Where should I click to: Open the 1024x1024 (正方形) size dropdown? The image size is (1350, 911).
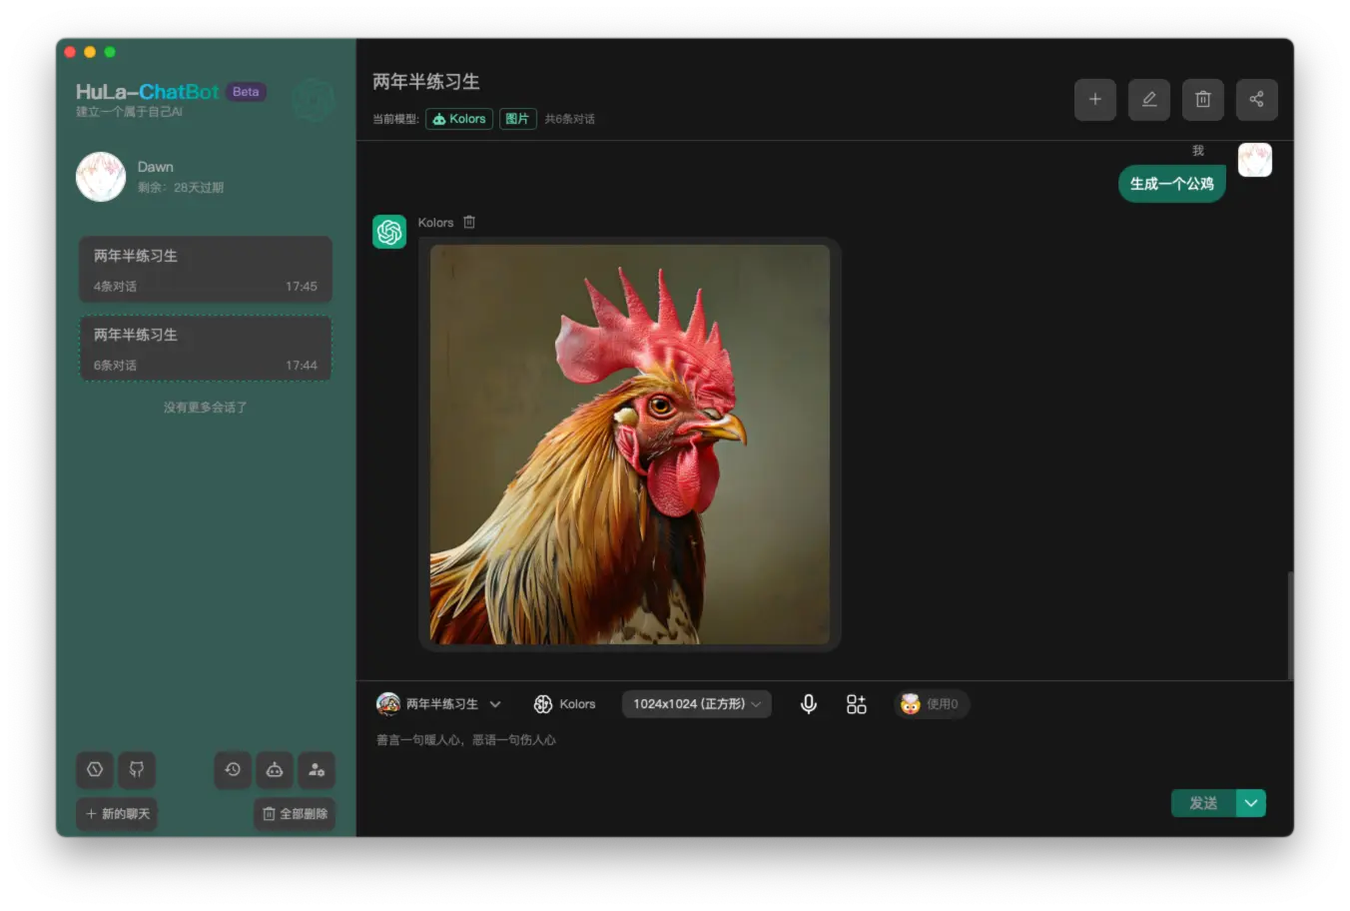pos(696,704)
